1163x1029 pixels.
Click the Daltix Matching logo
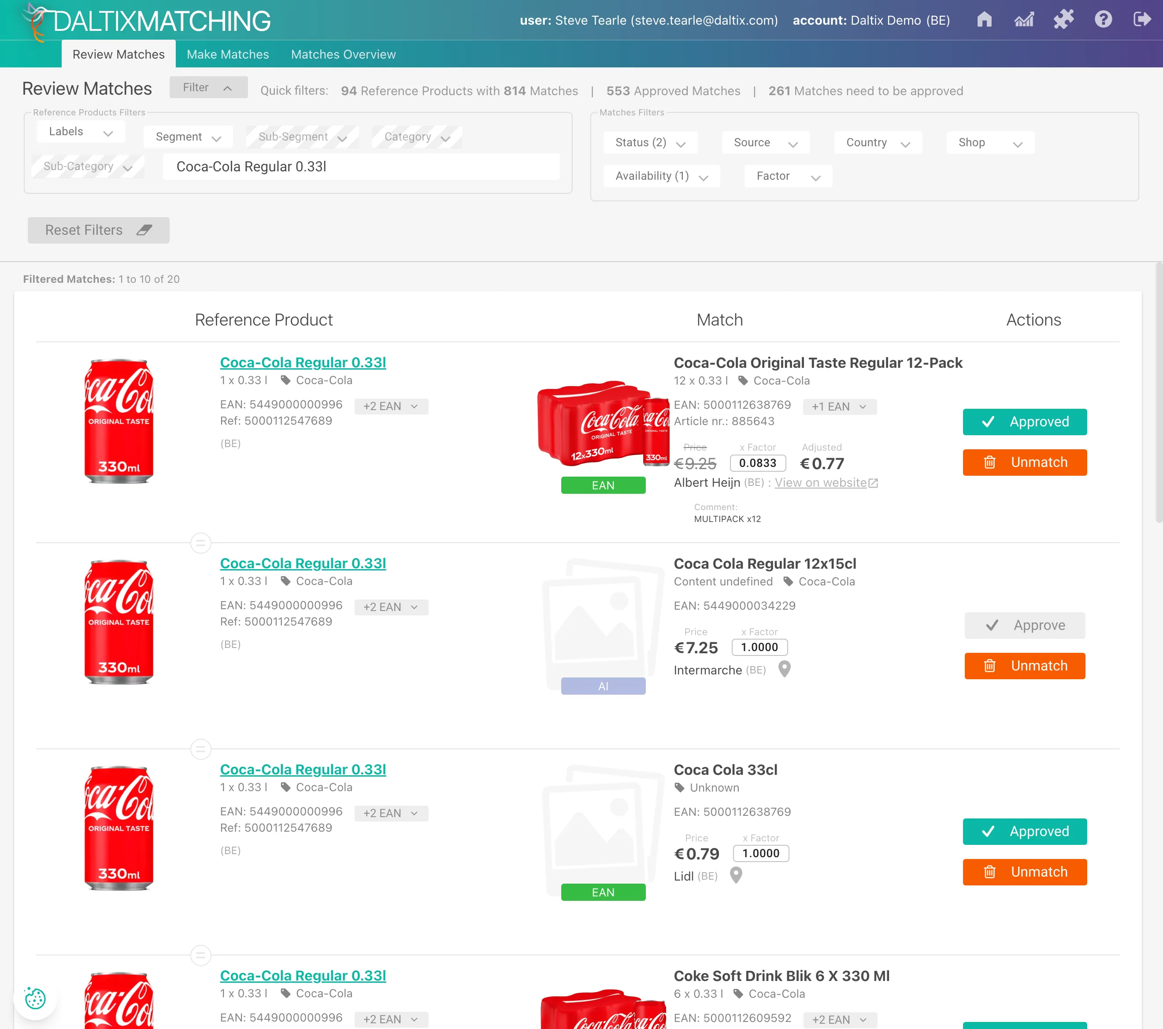point(147,22)
